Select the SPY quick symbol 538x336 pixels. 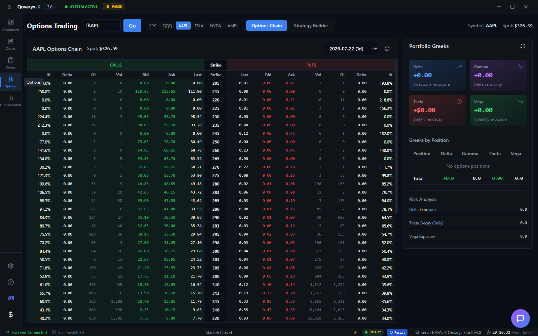[x=153, y=26]
